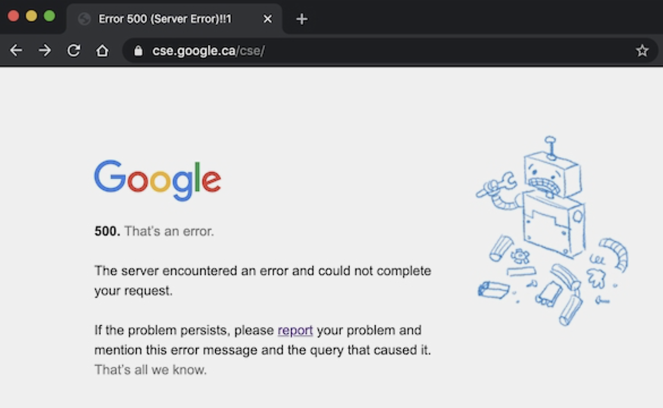Select the Error 500 (Server Error) tab
The image size is (663, 408).
pos(165,19)
